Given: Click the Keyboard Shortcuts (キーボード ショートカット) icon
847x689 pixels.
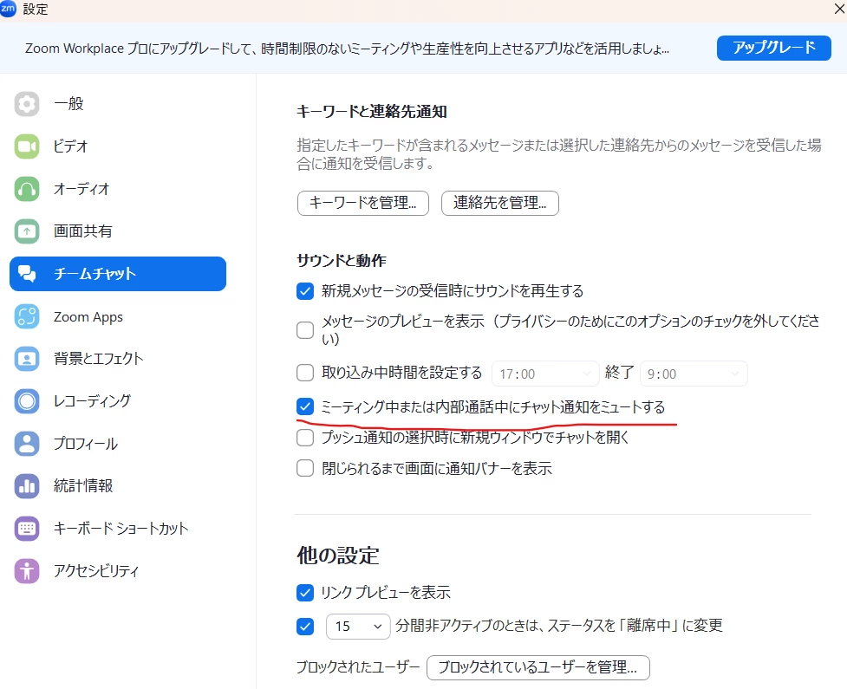Looking at the screenshot, I should 27,529.
